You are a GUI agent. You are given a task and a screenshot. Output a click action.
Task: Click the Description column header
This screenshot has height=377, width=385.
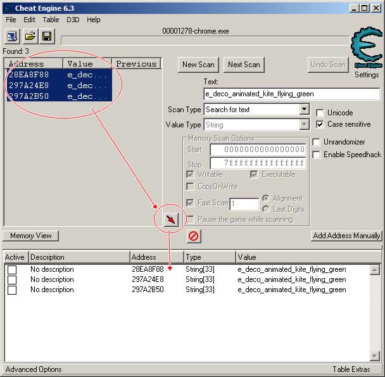79,257
